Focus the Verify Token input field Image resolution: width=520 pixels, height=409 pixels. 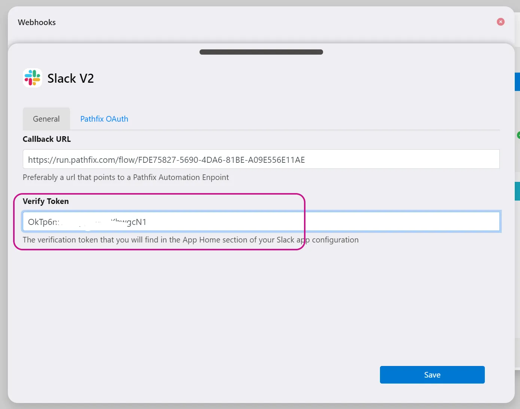[261, 222]
